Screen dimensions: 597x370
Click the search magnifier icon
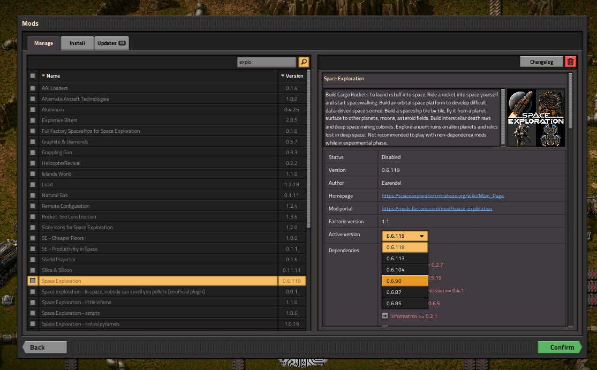pos(304,62)
